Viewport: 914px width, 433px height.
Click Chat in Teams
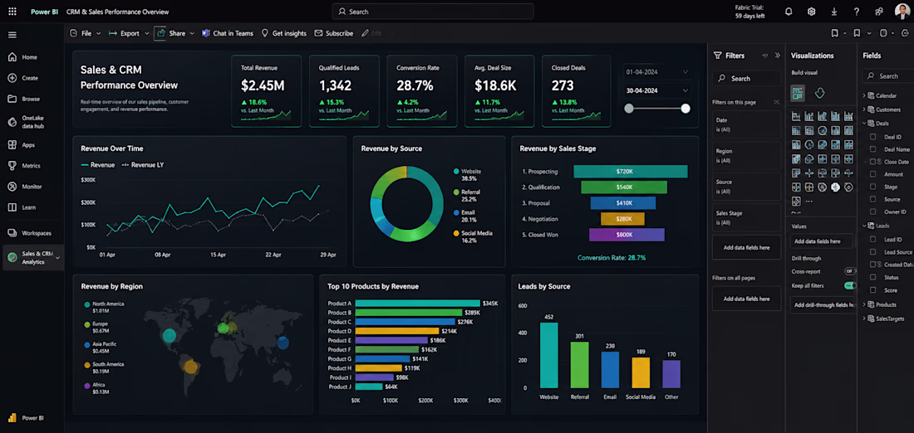tap(228, 33)
